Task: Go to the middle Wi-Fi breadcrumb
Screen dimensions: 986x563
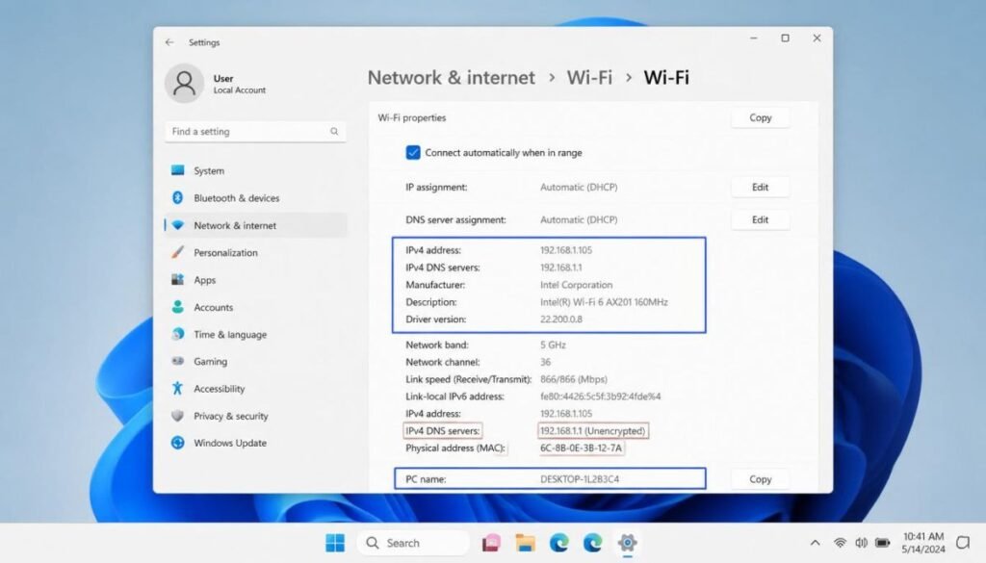Action: (x=589, y=77)
